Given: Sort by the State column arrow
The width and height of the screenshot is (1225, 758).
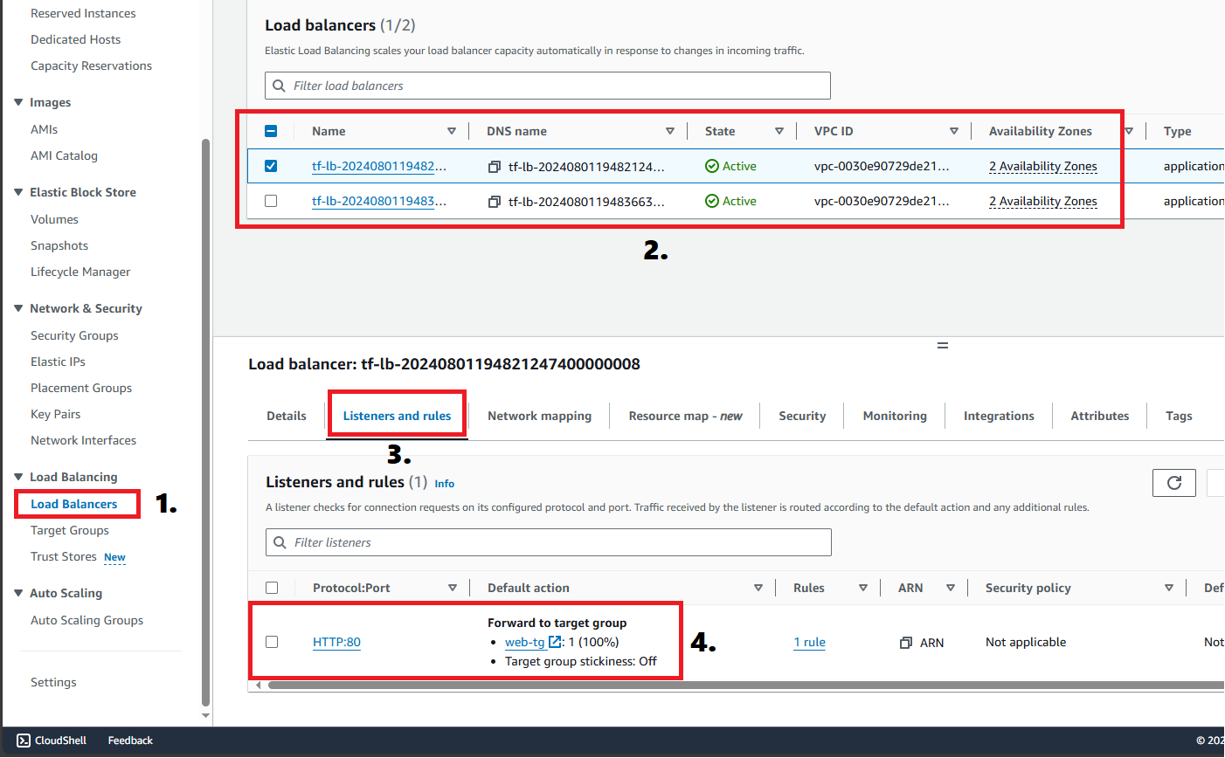Looking at the screenshot, I should click(779, 131).
